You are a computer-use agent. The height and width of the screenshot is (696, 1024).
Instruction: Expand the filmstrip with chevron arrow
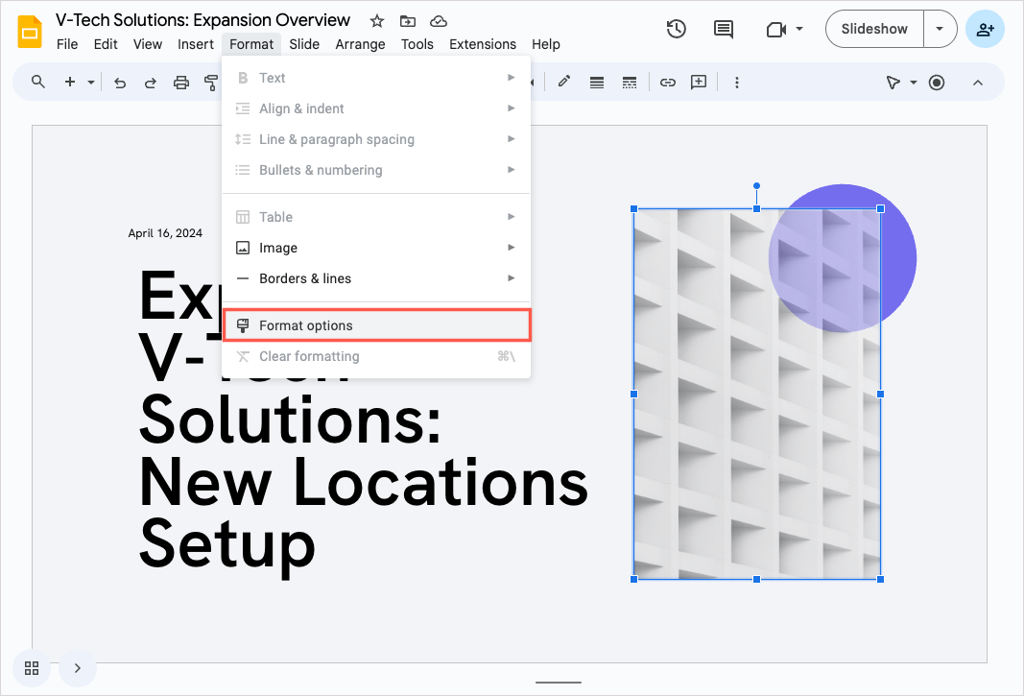pyautogui.click(x=78, y=668)
